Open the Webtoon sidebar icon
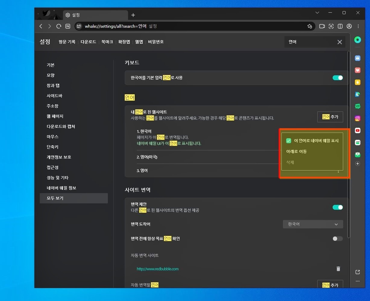 coord(358,106)
